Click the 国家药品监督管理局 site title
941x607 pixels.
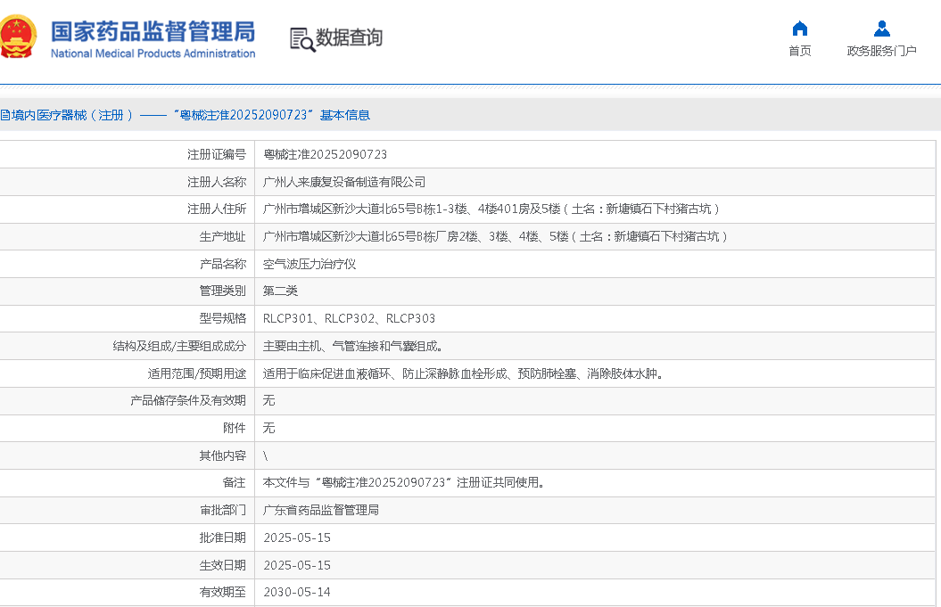point(153,31)
